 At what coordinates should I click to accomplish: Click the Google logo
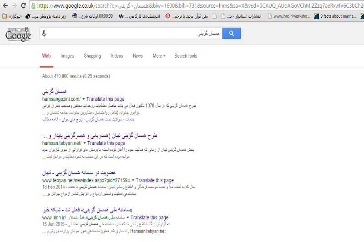click(18, 34)
